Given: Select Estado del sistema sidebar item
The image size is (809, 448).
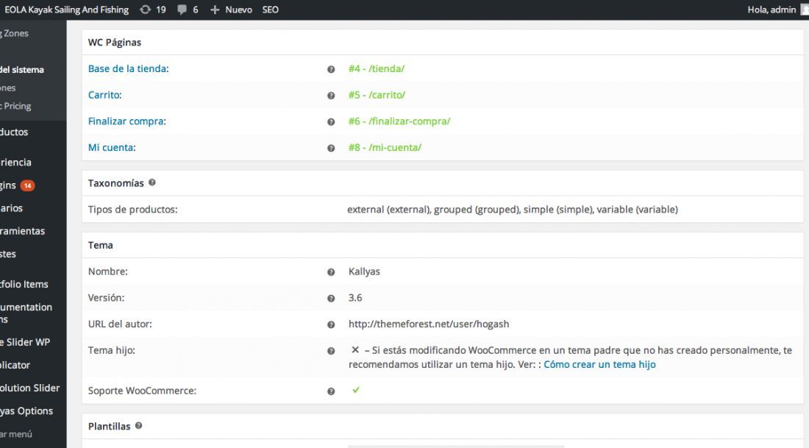Looking at the screenshot, I should pyautogui.click(x=22, y=70).
